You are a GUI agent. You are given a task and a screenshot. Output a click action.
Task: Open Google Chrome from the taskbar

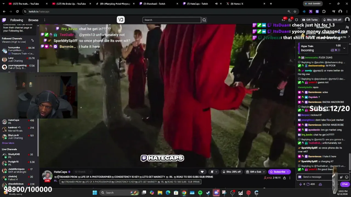(184, 193)
